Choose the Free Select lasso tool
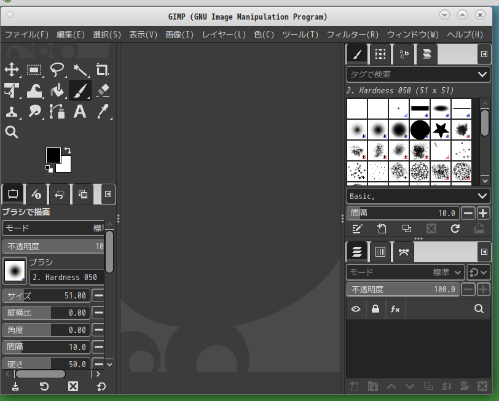 pos(57,70)
